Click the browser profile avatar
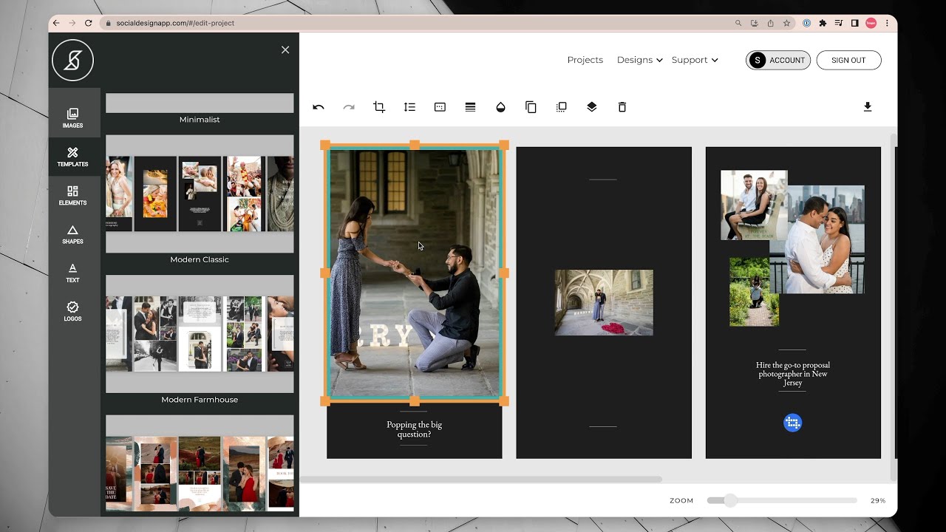This screenshot has width=946, height=532. [871, 23]
